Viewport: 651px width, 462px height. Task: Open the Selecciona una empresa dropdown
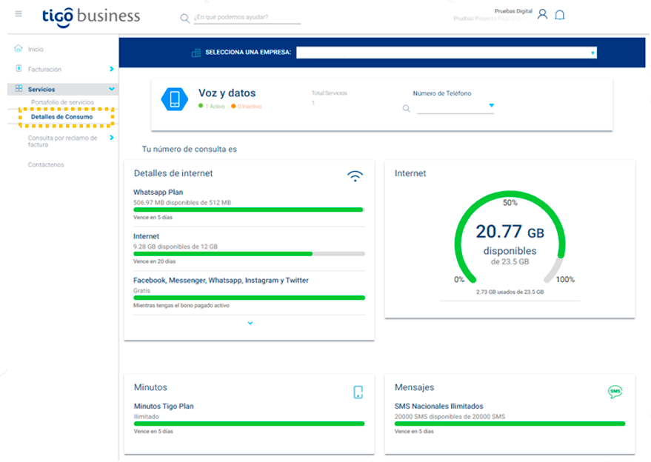(447, 53)
